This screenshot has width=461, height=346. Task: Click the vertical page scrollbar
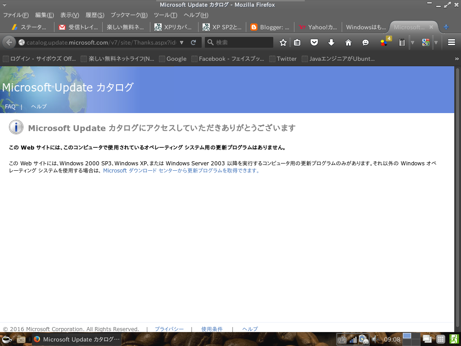pyautogui.click(x=457, y=199)
